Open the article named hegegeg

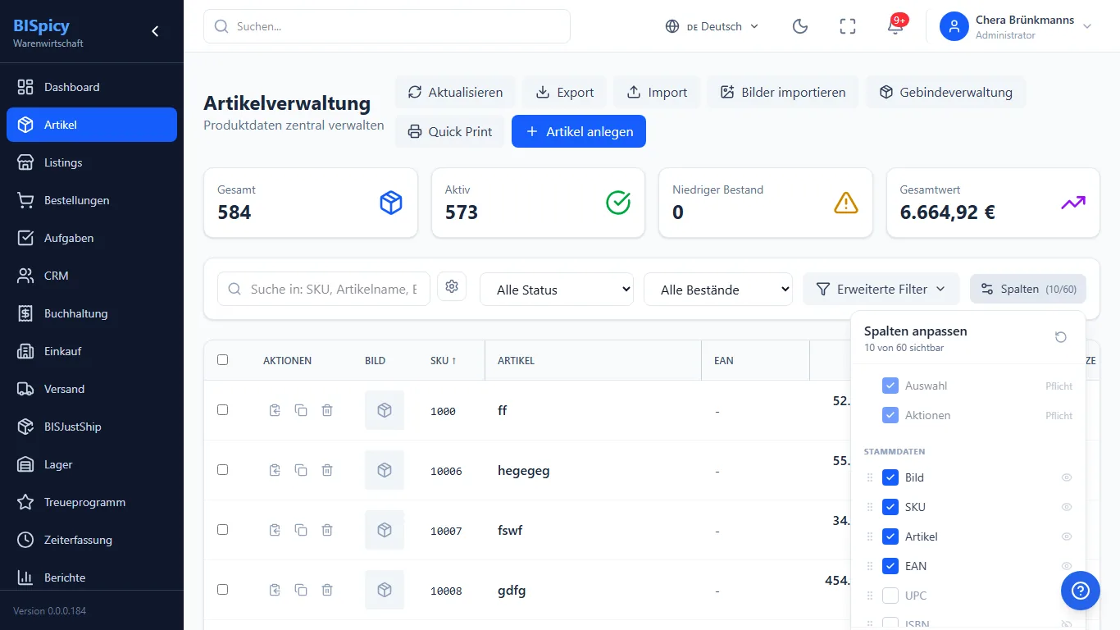pyautogui.click(x=523, y=470)
